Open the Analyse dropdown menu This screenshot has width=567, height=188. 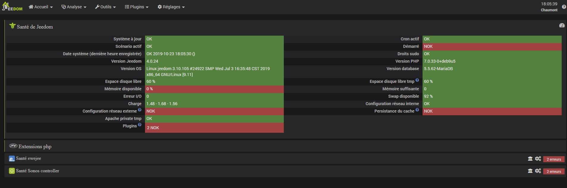[x=74, y=7]
